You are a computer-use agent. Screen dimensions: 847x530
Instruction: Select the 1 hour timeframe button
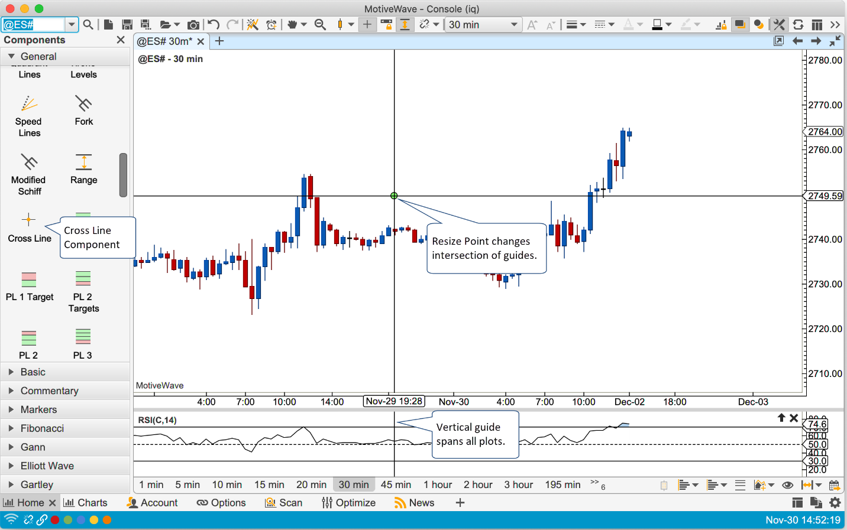[438, 485]
